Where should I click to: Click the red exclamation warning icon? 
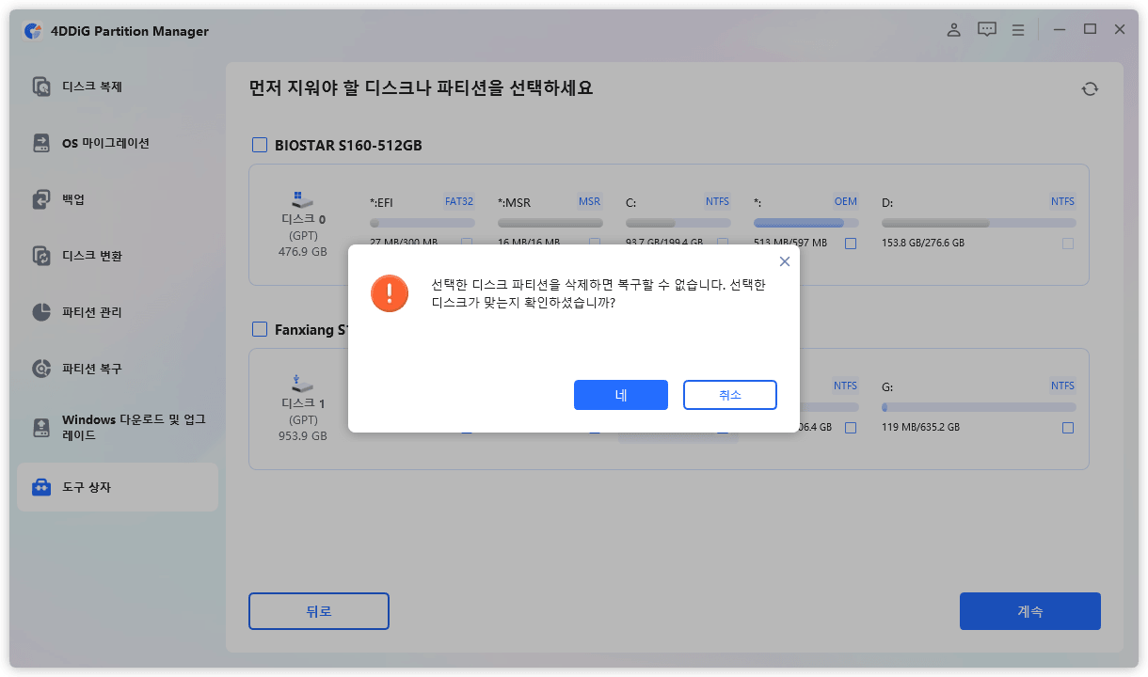point(390,293)
